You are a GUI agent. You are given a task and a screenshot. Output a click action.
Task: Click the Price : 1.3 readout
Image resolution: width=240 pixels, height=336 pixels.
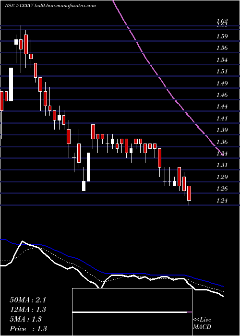[x=28, y=329]
